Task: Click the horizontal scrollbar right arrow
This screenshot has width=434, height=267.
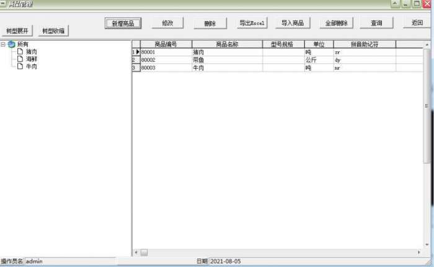Action: 418,252
